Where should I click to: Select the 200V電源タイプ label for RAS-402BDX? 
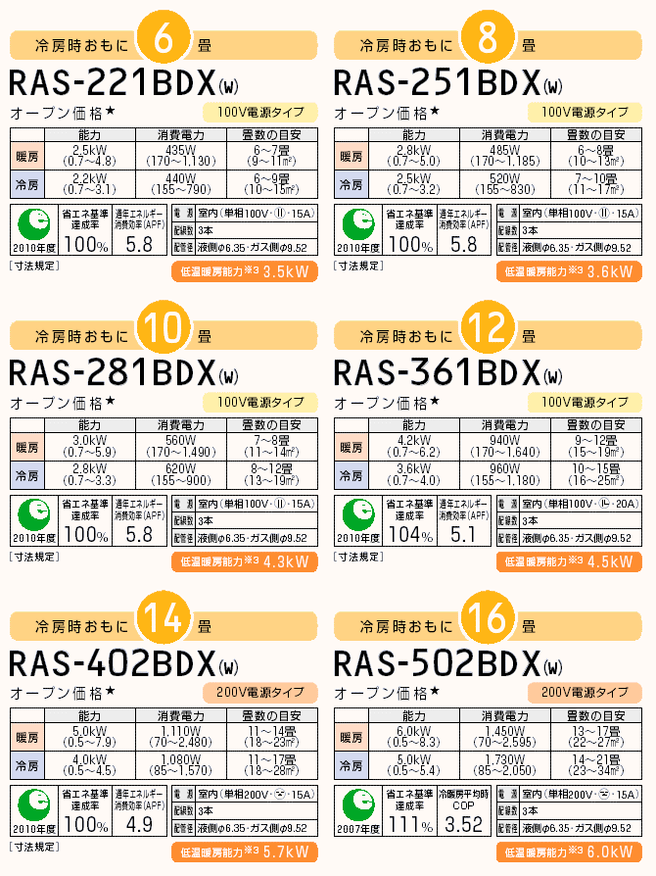pyautogui.click(x=260, y=693)
